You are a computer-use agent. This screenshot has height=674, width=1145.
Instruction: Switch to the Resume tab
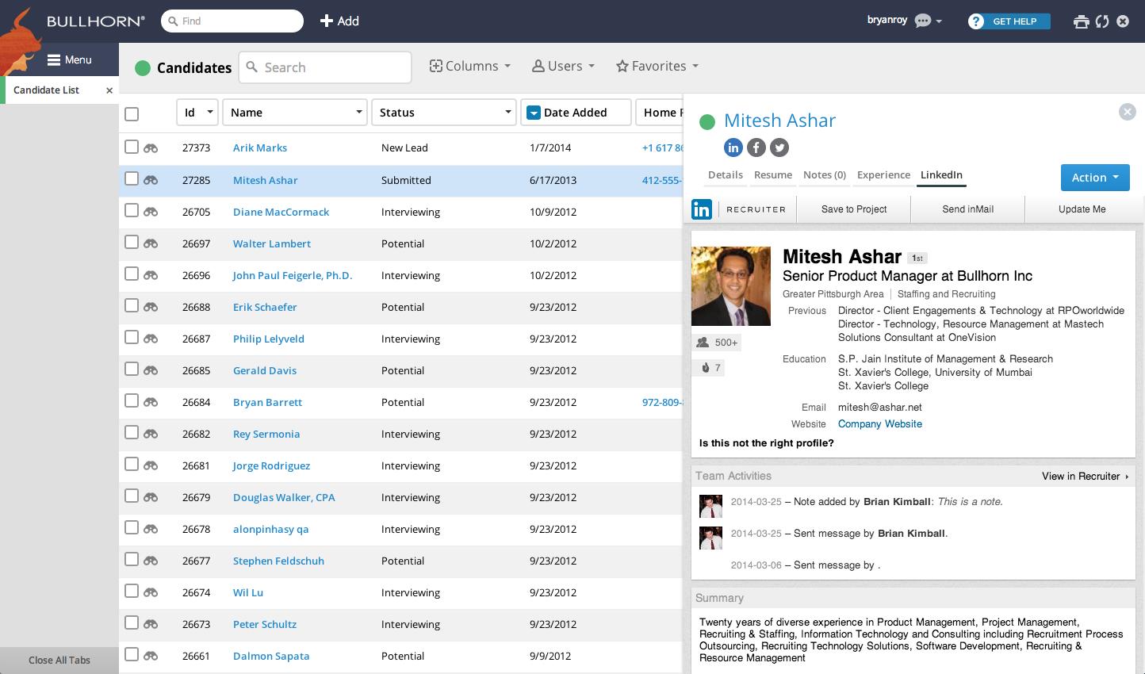click(x=772, y=174)
